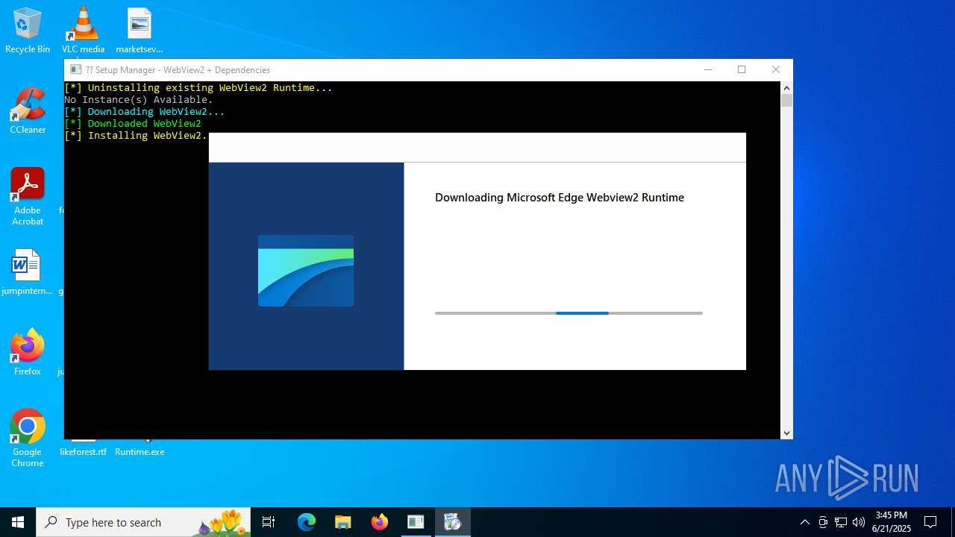This screenshot has height=537, width=955.
Task: Select the marketsev image file icon
Action: [140, 30]
